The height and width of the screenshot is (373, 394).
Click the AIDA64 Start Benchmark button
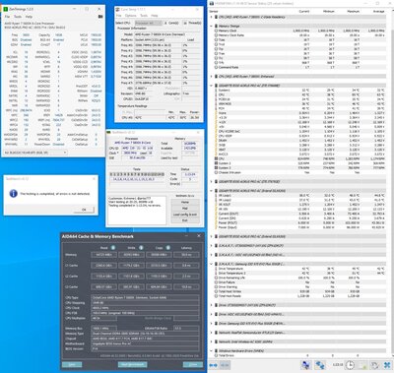pos(133,364)
